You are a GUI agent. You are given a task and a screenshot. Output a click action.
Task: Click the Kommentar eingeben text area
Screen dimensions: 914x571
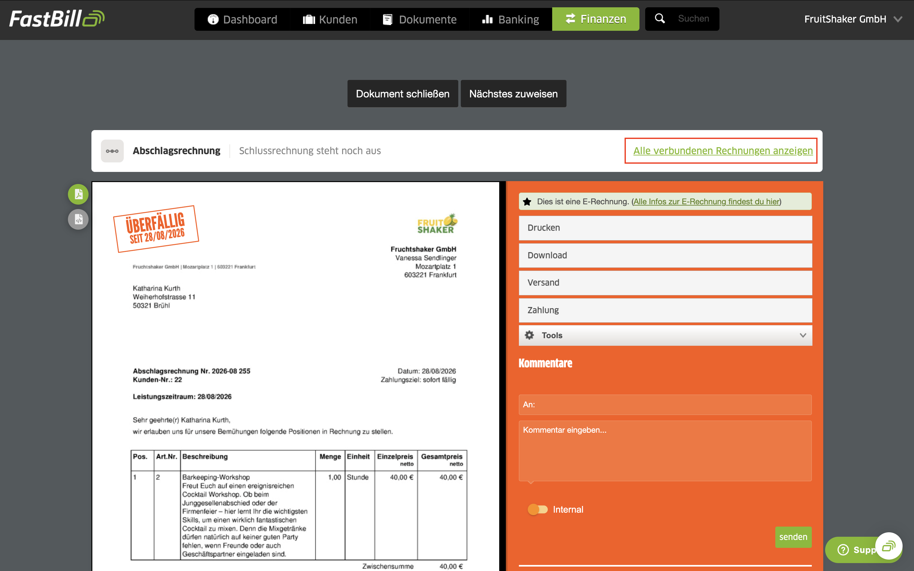click(x=666, y=450)
